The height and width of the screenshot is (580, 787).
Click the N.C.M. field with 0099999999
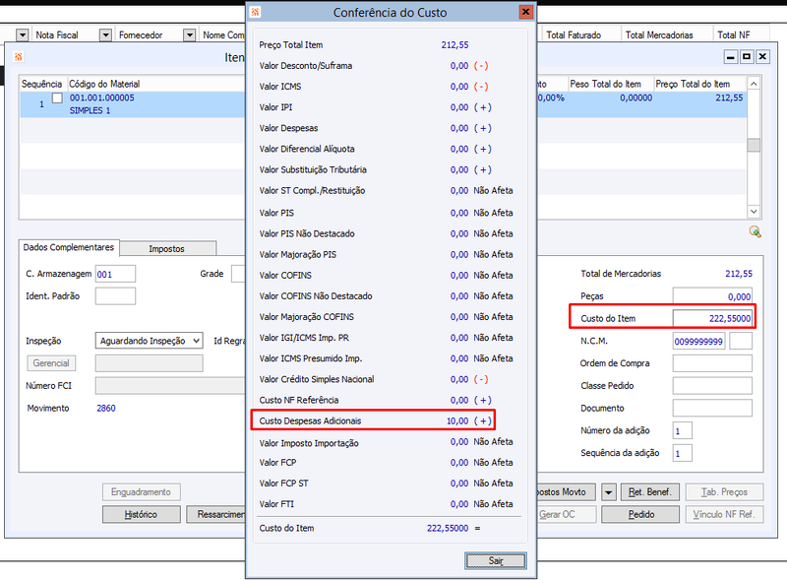pyautogui.click(x=698, y=342)
